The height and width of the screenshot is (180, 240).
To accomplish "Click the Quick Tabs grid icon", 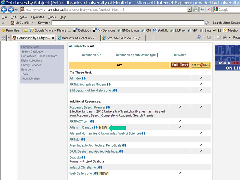I will click(3, 38).
